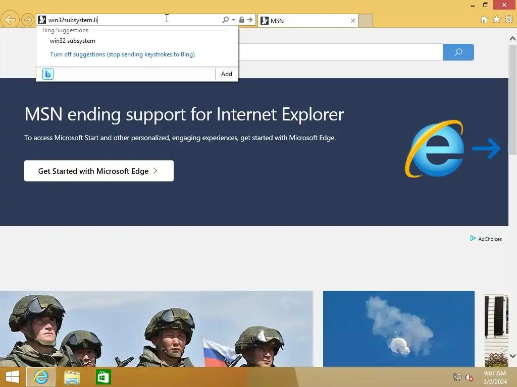The height and width of the screenshot is (387, 517).
Task: Restore down the browser window
Action: pos(485,5)
